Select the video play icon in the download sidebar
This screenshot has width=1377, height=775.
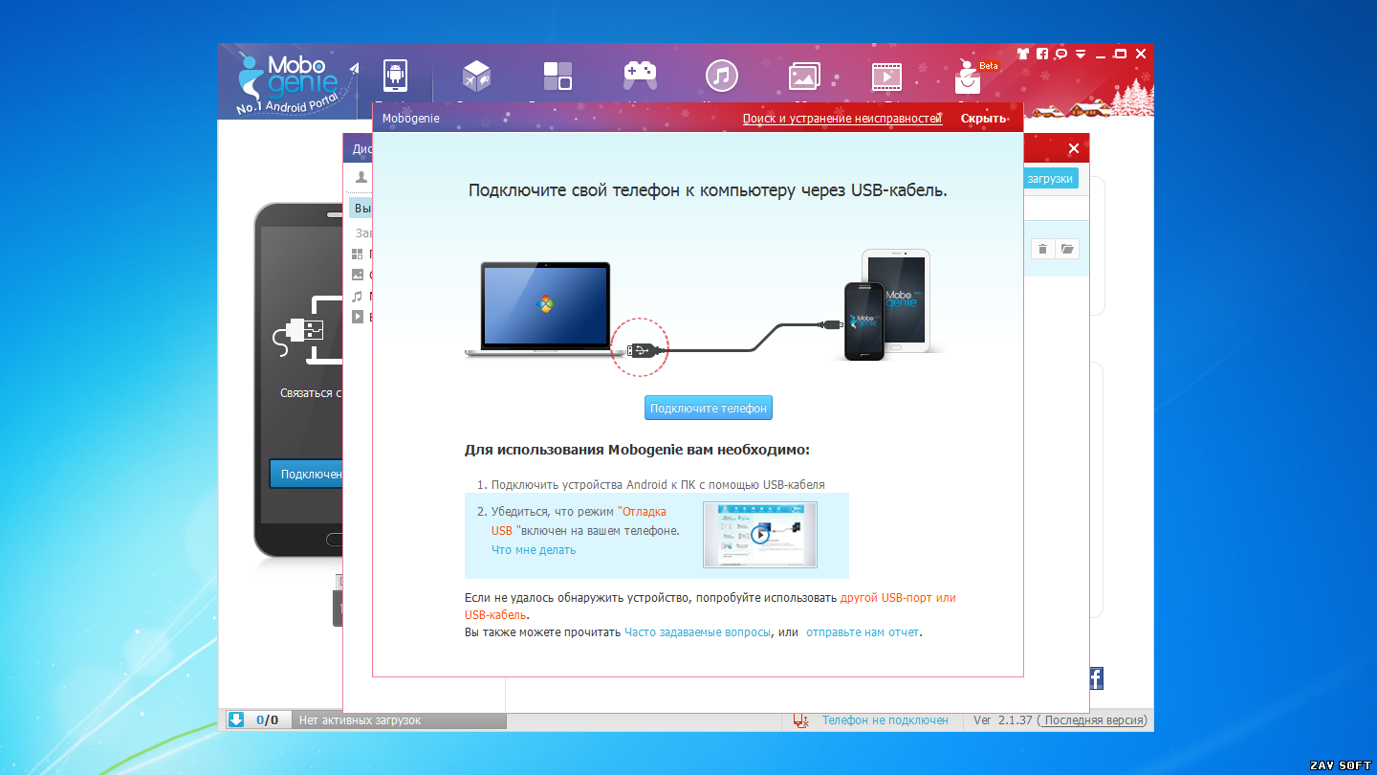[x=358, y=317]
